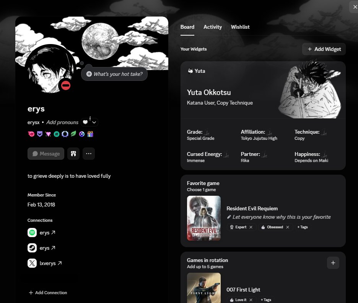Add tags to Resident Evil Requiem
Viewport: 358px width, 303px height.
point(303,227)
